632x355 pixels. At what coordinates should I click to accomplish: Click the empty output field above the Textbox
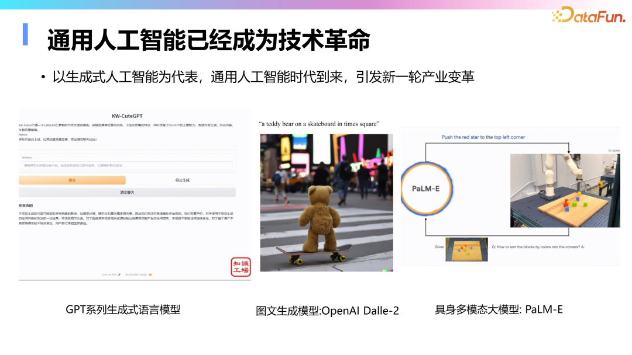point(126,147)
